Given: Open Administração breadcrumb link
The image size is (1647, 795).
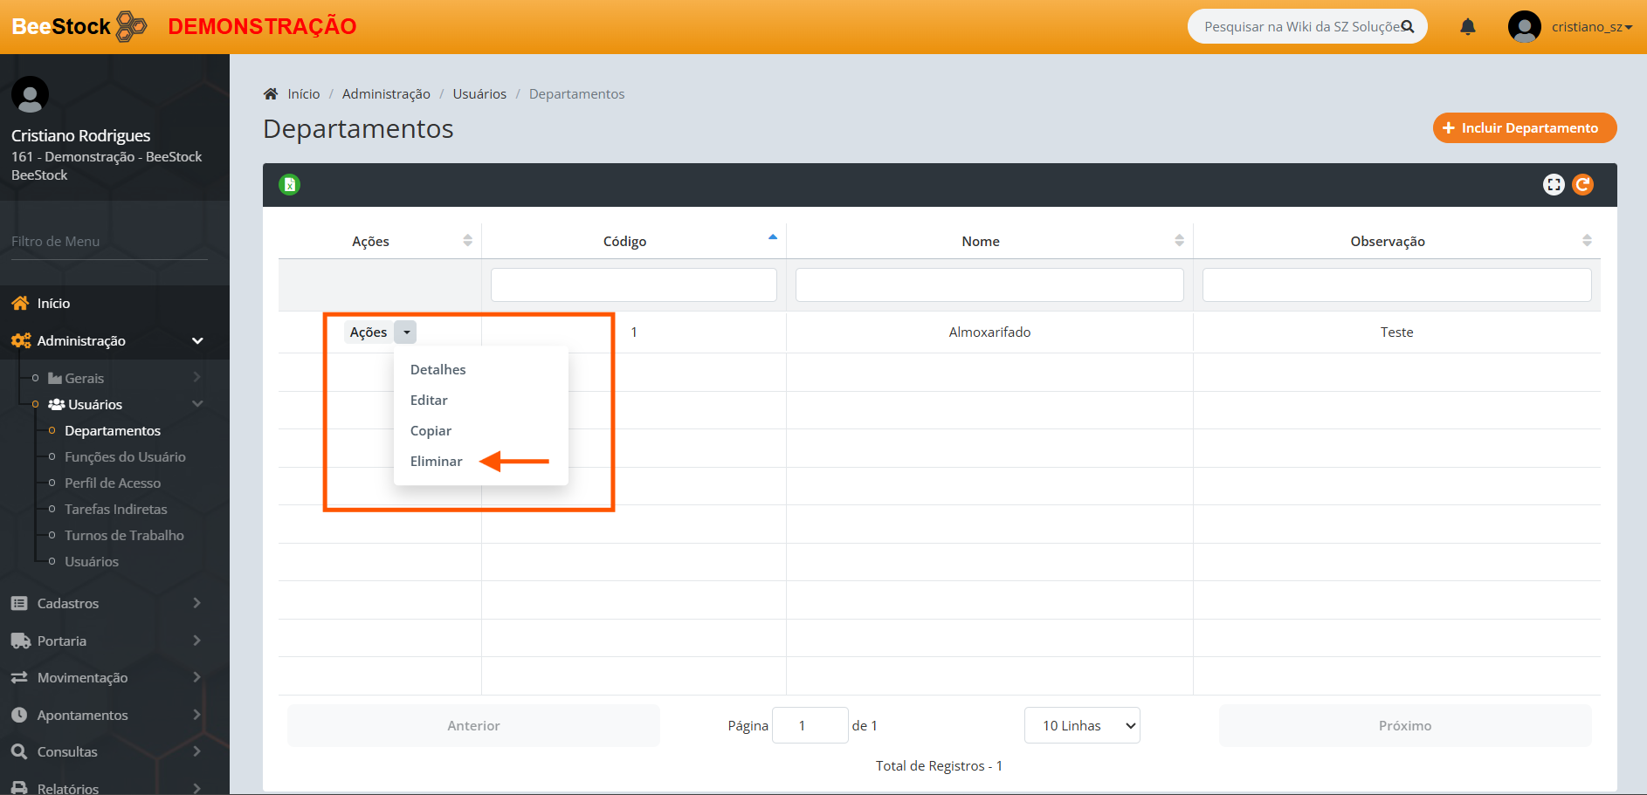Looking at the screenshot, I should pos(386,94).
